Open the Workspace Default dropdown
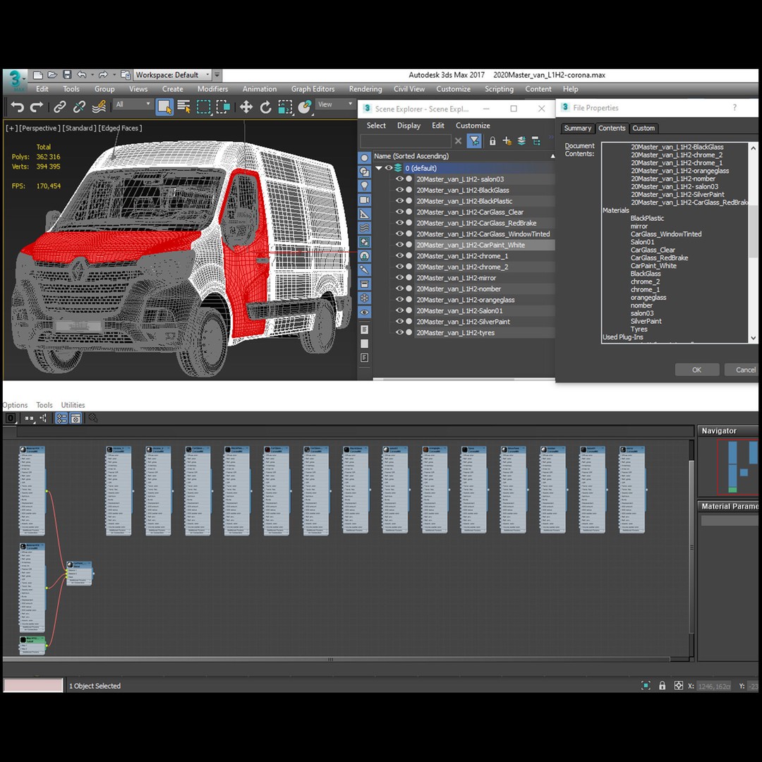 coord(209,74)
